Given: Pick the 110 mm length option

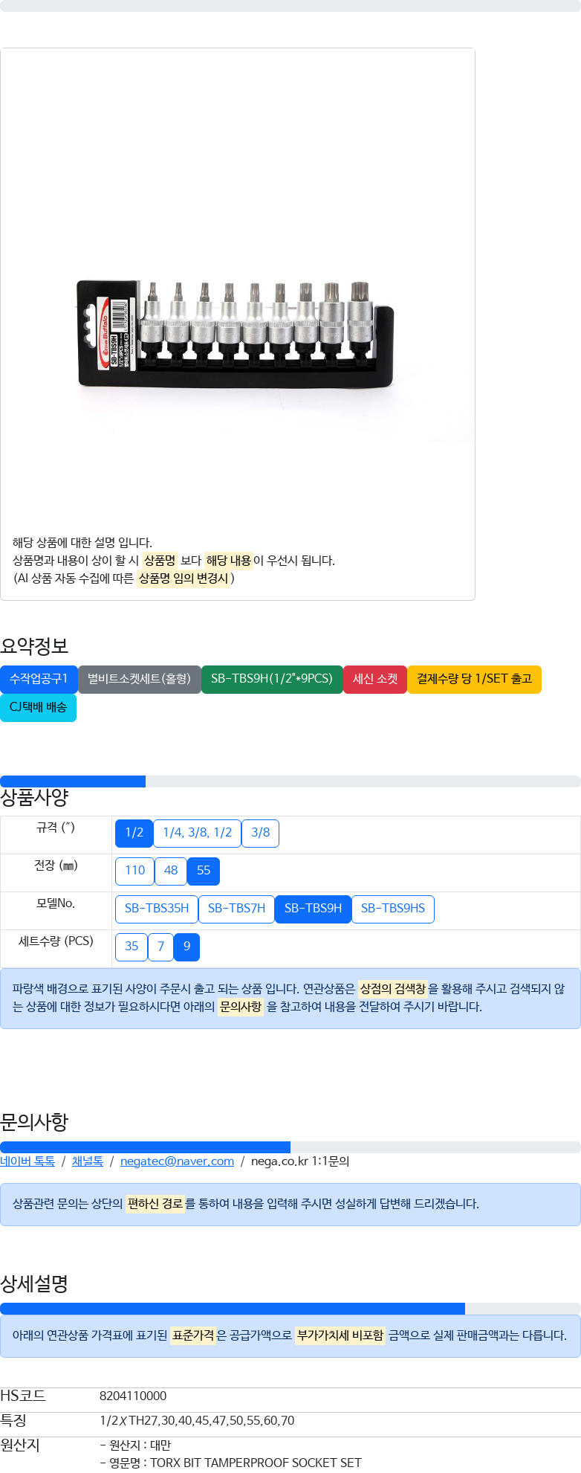Looking at the screenshot, I should tap(135, 871).
